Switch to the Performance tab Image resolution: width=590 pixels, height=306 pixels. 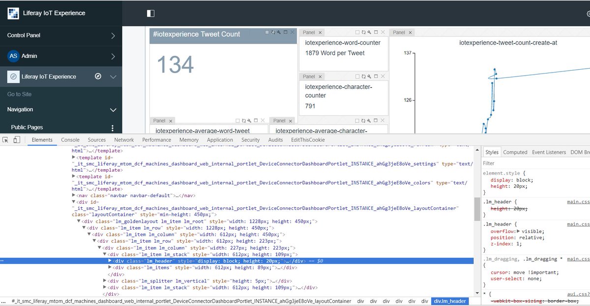pyautogui.click(x=157, y=140)
